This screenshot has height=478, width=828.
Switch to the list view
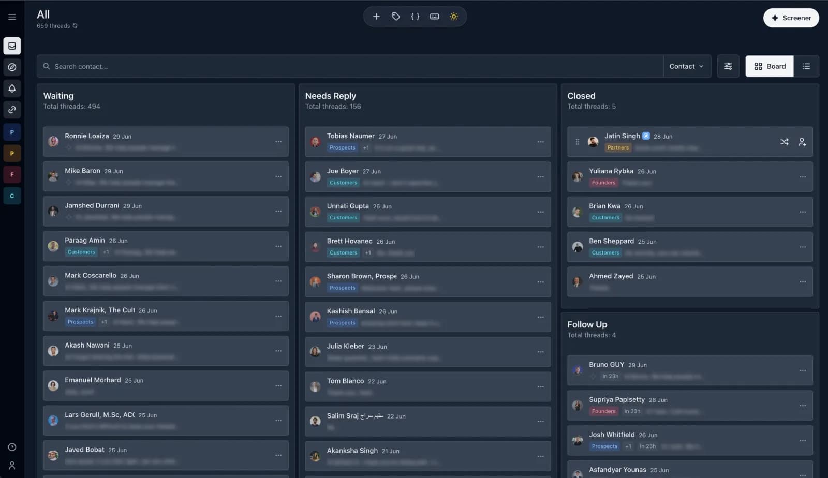click(806, 66)
